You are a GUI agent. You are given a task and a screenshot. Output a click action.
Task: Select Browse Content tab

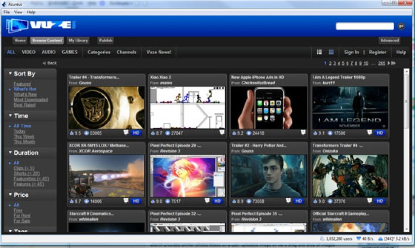[47, 40]
